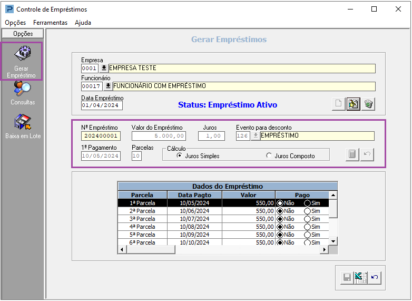
Task: Select the 1ª Parcela row
Action: tap(223, 203)
